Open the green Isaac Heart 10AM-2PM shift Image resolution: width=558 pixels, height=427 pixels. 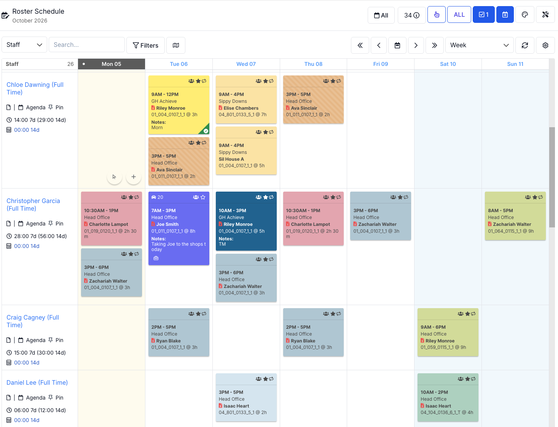pos(448,397)
